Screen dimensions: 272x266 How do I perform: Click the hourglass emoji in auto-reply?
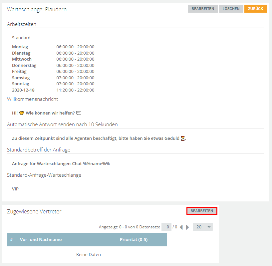point(183,138)
